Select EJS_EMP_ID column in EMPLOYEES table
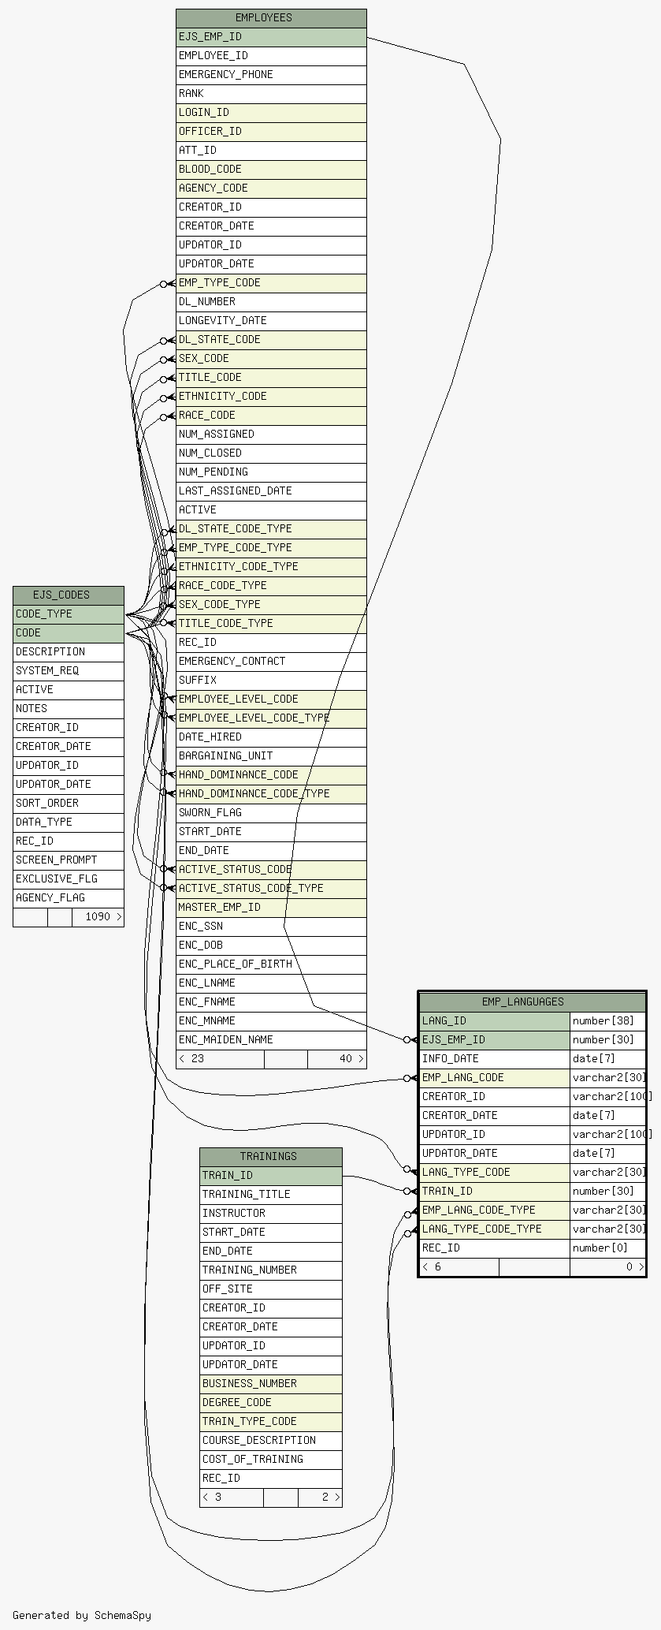Viewport: 661px width, 1630px height. point(271,37)
